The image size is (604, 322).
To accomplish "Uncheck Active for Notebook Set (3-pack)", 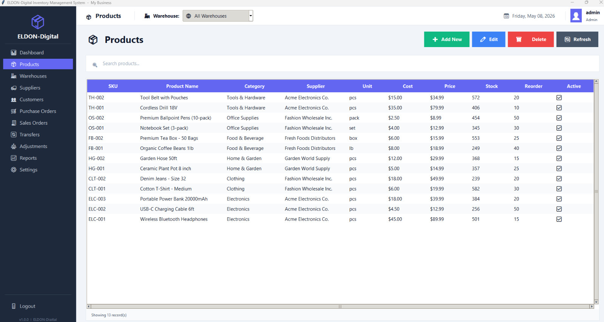I will point(559,128).
